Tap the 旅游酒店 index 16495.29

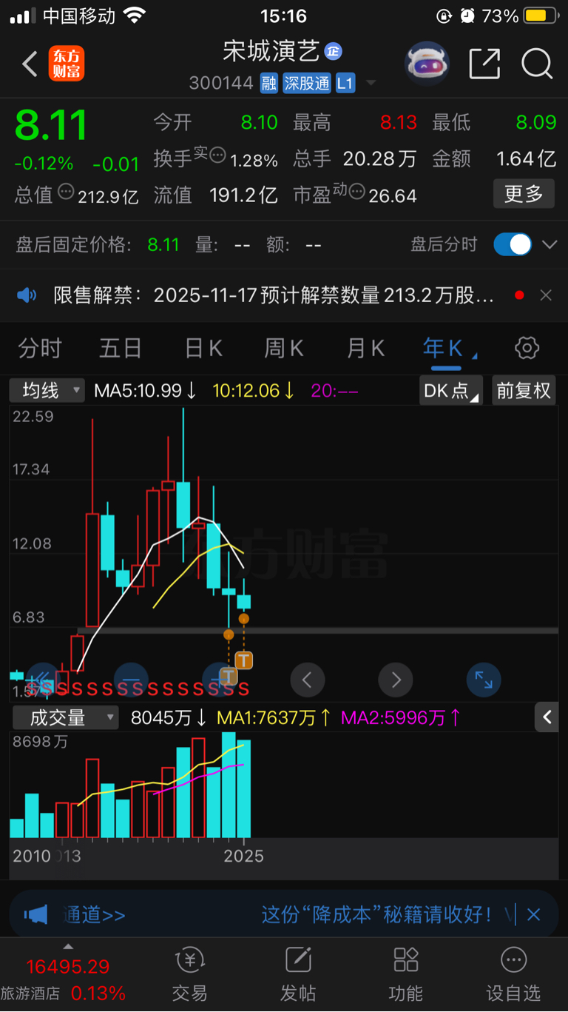coord(68,967)
